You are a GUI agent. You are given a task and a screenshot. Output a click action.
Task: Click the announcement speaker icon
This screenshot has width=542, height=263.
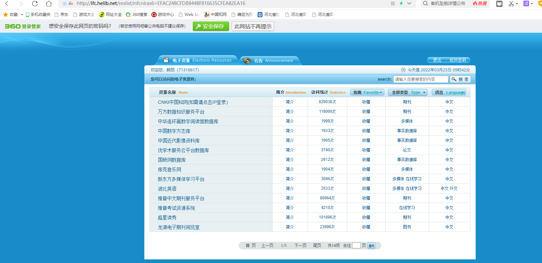click(247, 61)
